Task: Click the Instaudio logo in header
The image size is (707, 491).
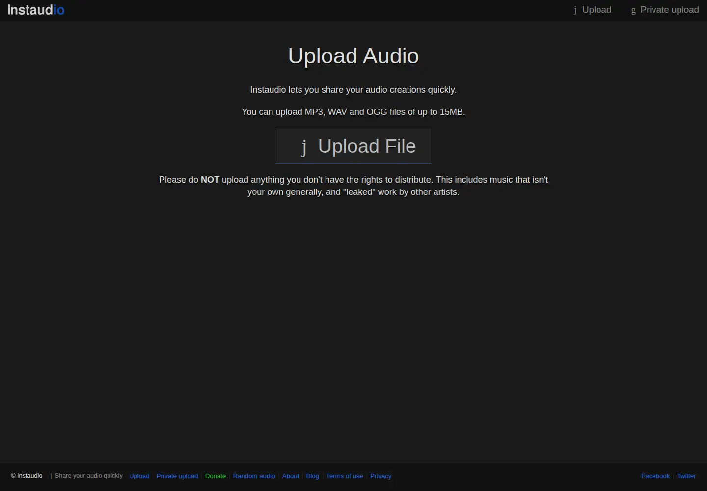Action: coord(36,10)
